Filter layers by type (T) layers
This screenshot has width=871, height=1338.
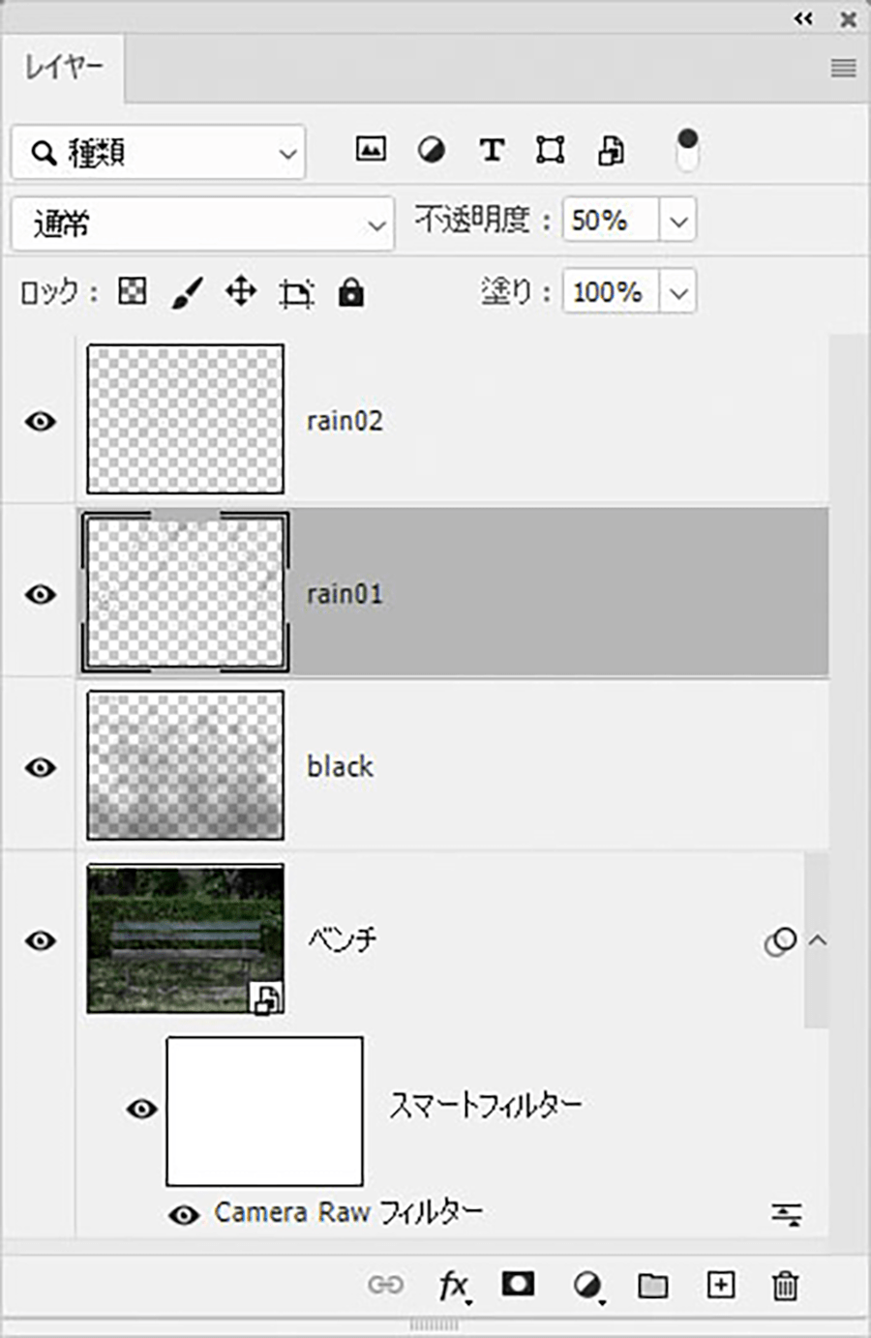492,150
